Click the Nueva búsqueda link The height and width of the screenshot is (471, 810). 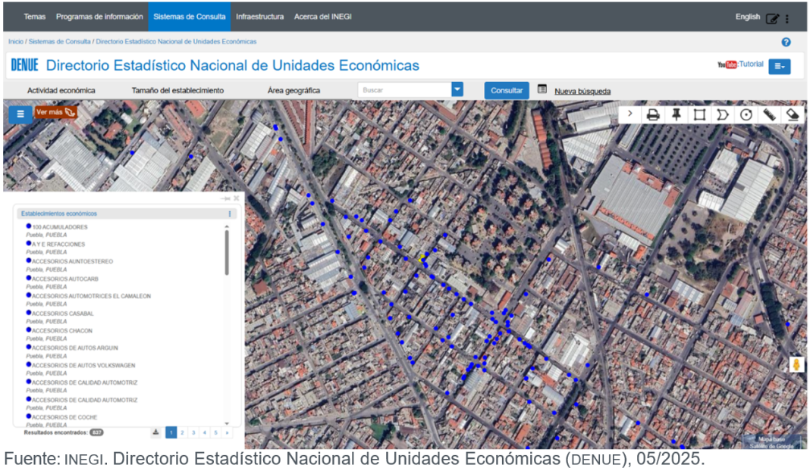582,92
